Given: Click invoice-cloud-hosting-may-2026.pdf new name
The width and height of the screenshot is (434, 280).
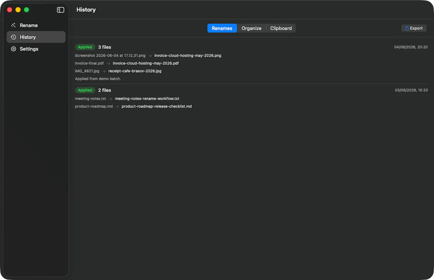Looking at the screenshot, I should (x=146, y=63).
